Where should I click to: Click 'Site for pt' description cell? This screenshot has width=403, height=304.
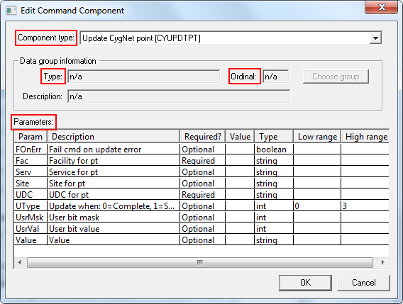pos(114,184)
